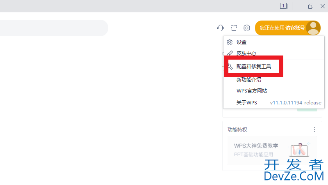Image resolution: width=328 pixels, height=185 pixels.
Task: Open the customer service headset icon
Action: point(221,28)
